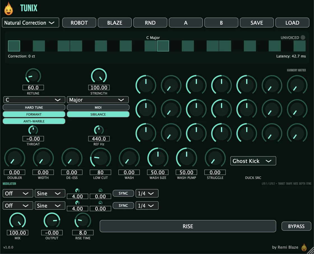Click the LOW CUT knob
The width and height of the screenshot is (314, 254).
[x=101, y=158]
